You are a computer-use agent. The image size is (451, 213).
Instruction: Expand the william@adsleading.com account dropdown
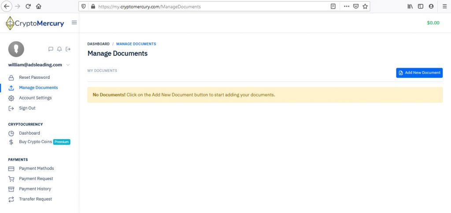point(68,65)
